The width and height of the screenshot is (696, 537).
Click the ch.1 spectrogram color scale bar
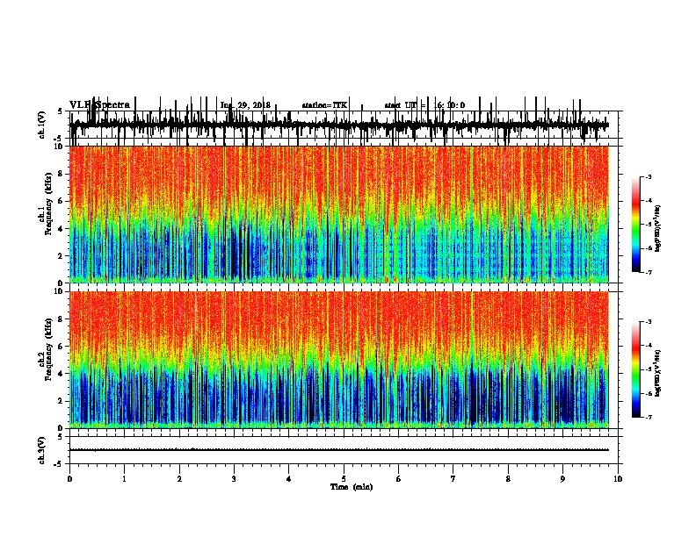click(636, 225)
